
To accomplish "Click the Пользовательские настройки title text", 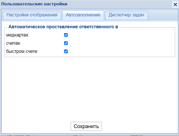I will [34, 4].
